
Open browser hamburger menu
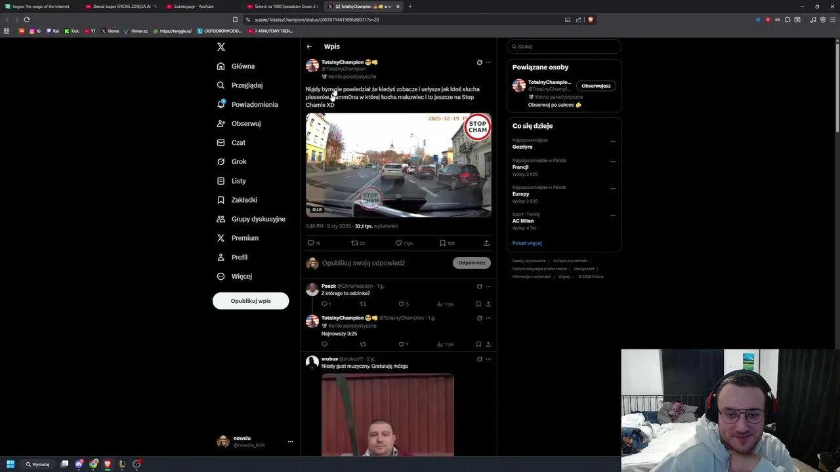pos(832,20)
